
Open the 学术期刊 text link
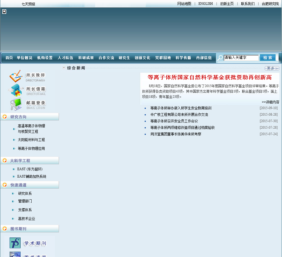35,243
